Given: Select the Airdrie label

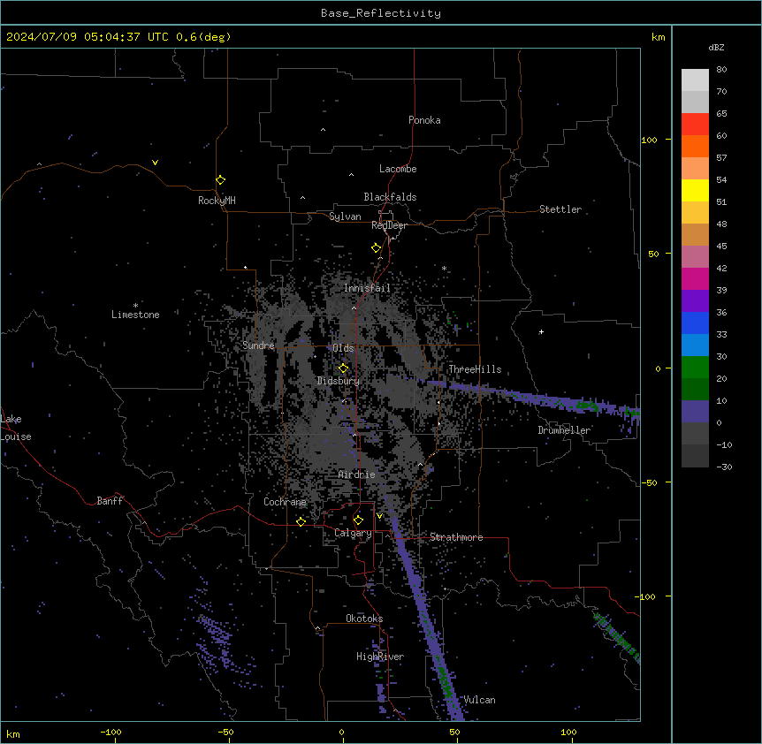Looking at the screenshot, I should point(357,474).
